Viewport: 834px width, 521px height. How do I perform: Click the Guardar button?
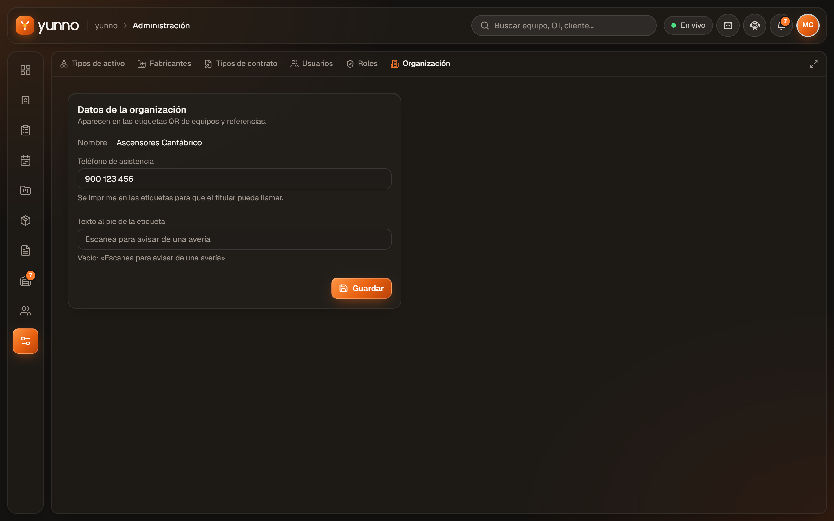click(x=361, y=288)
